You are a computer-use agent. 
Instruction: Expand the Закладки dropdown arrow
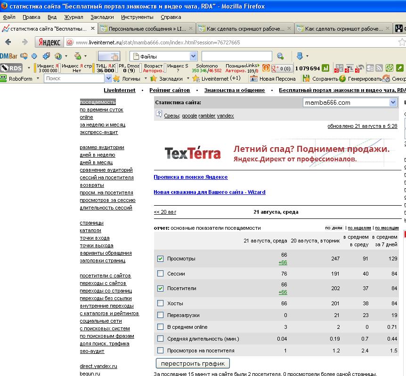pyautogui.click(x=188, y=78)
